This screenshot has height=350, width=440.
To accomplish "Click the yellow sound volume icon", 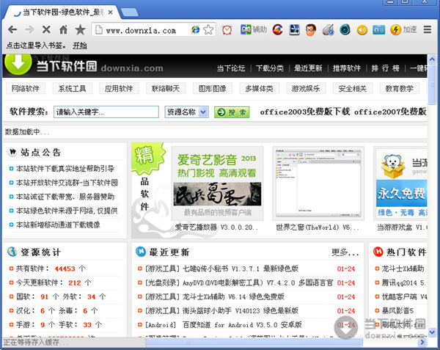I will [x=362, y=30].
